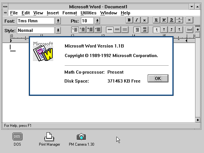Open the File menu
The width and height of the screenshot is (204, 153).
(x=14, y=13)
